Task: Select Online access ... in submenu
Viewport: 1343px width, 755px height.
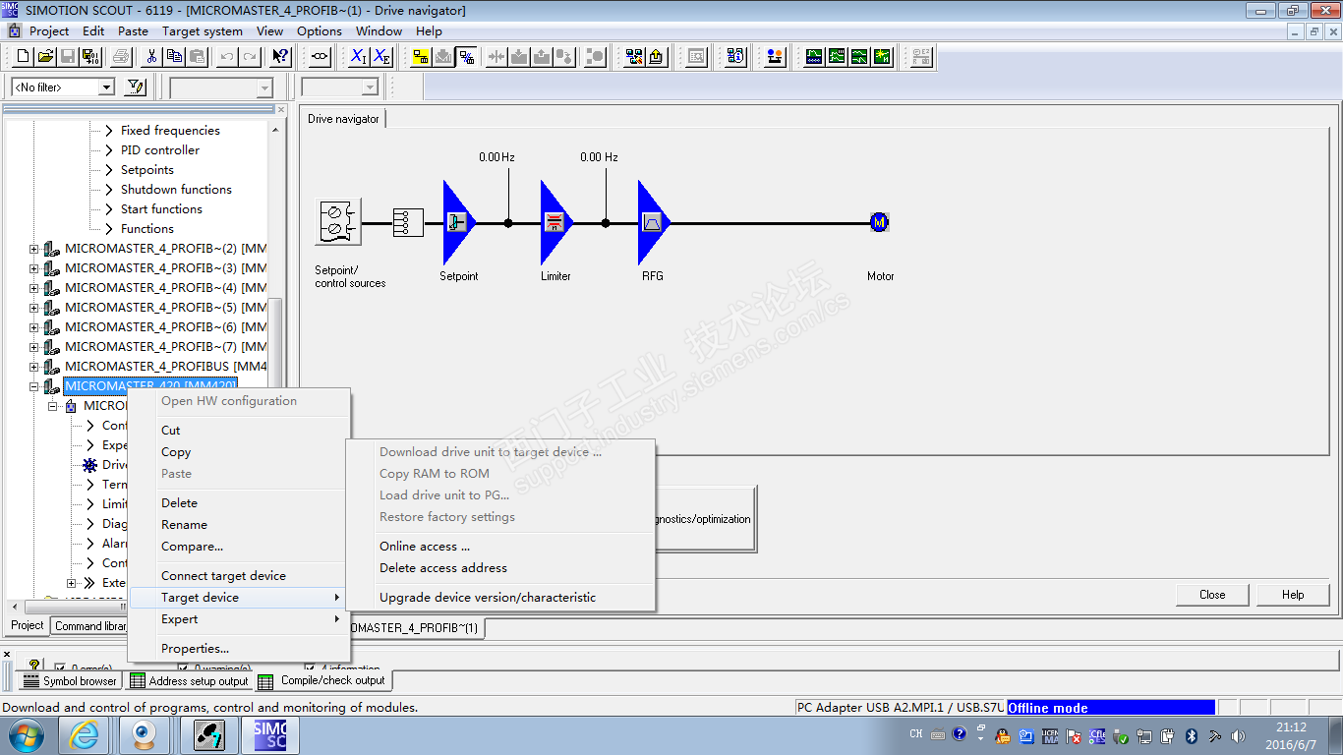Action: coord(500,547)
